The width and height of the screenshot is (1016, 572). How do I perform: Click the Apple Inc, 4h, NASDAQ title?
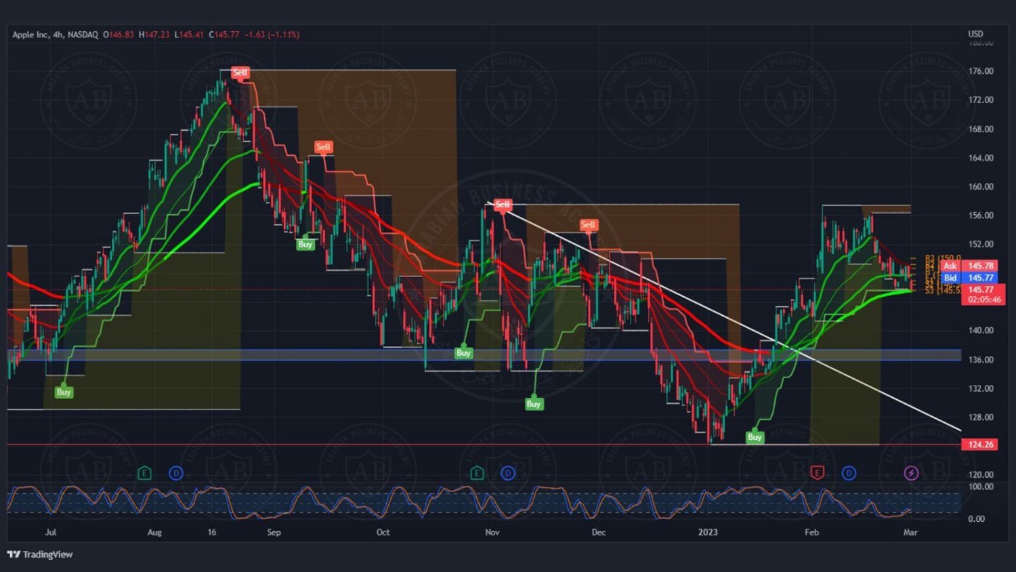pos(55,35)
